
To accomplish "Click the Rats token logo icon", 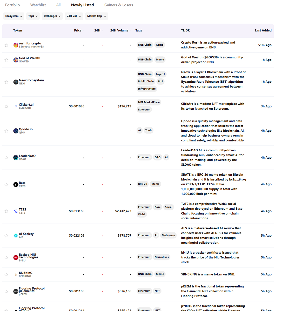I will pyautogui.click(x=16, y=185).
